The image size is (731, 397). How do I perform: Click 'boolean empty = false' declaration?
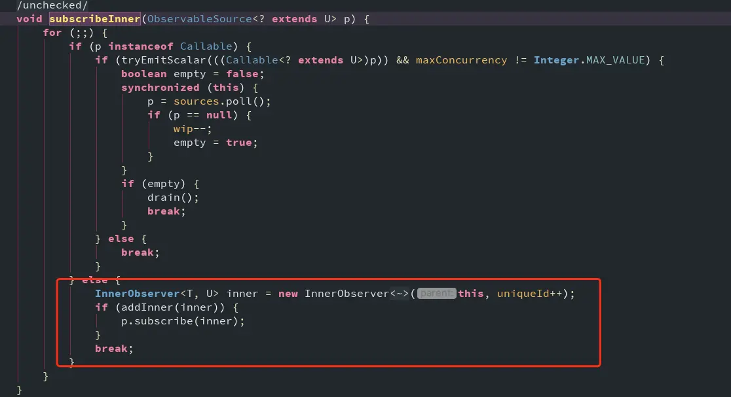[x=193, y=74]
